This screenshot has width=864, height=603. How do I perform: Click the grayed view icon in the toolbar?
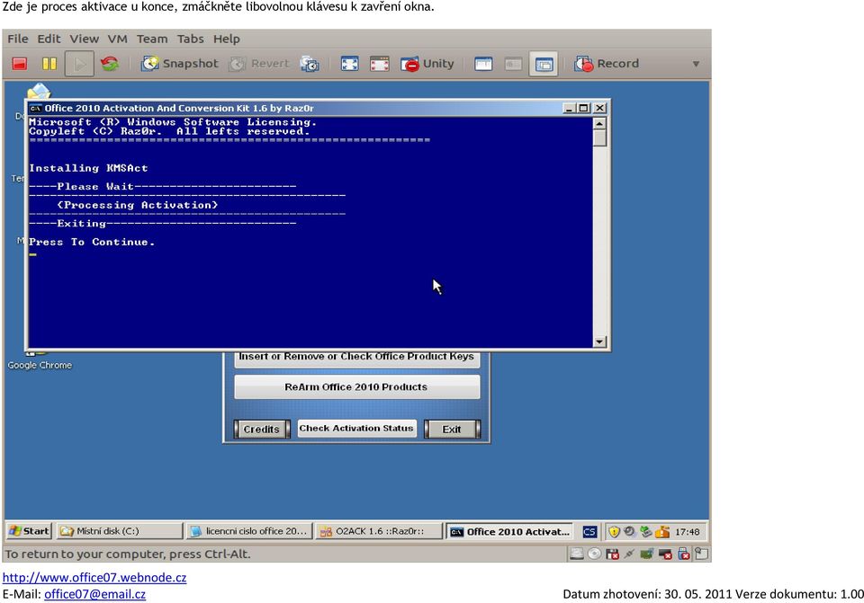coord(514,64)
